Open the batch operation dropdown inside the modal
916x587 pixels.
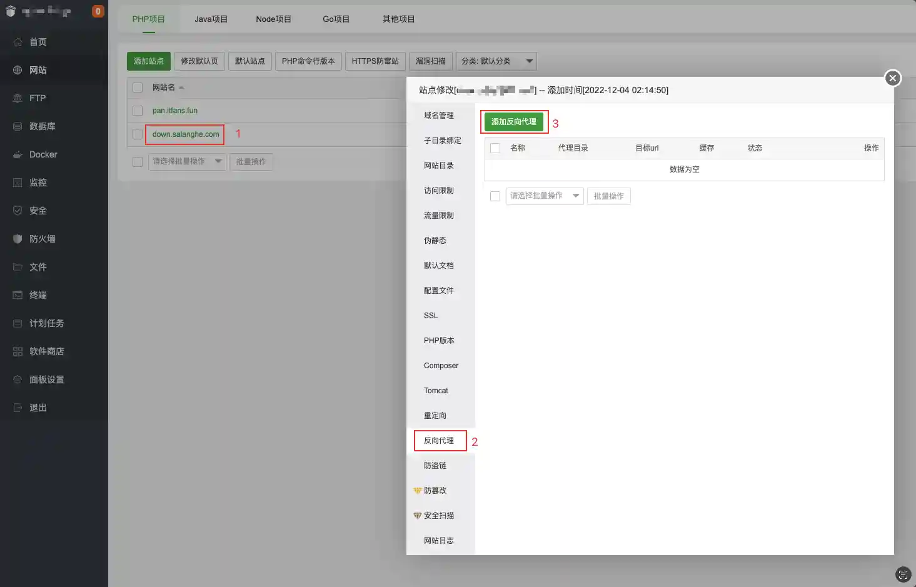(x=543, y=196)
